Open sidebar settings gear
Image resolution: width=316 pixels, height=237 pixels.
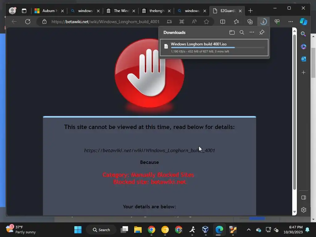pos(304,210)
